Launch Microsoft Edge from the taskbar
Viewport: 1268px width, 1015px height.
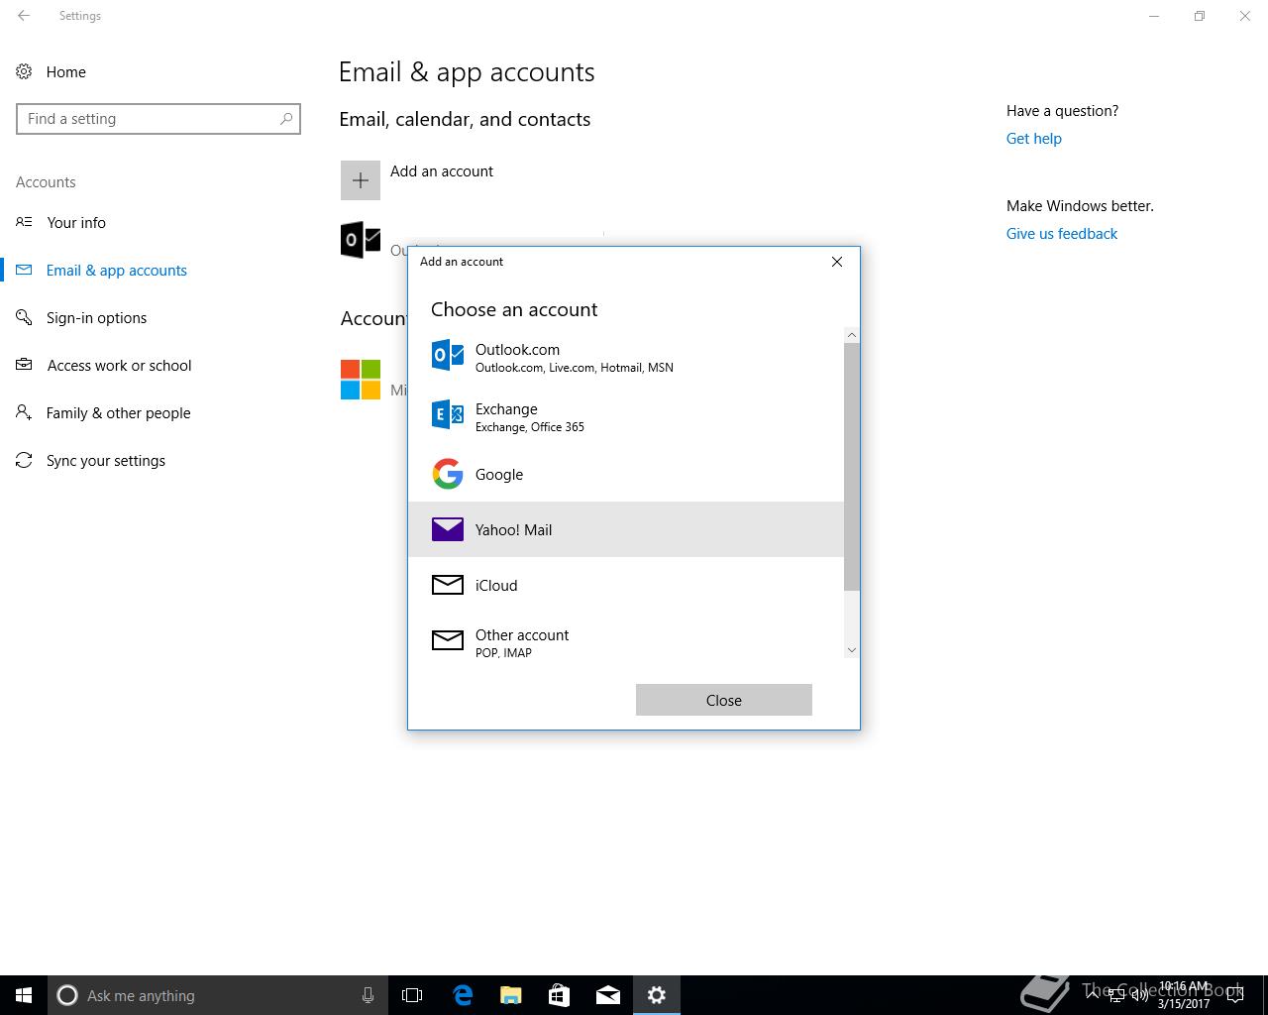click(x=463, y=995)
